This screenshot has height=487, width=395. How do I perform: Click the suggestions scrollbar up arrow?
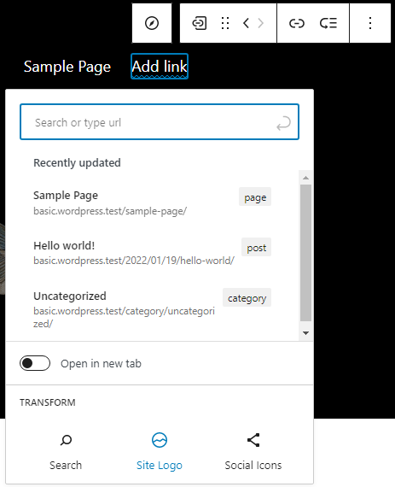tap(305, 178)
